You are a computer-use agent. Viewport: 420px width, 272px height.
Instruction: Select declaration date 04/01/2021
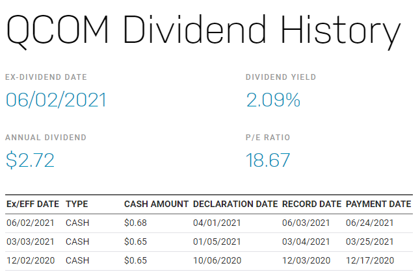pos(217,223)
